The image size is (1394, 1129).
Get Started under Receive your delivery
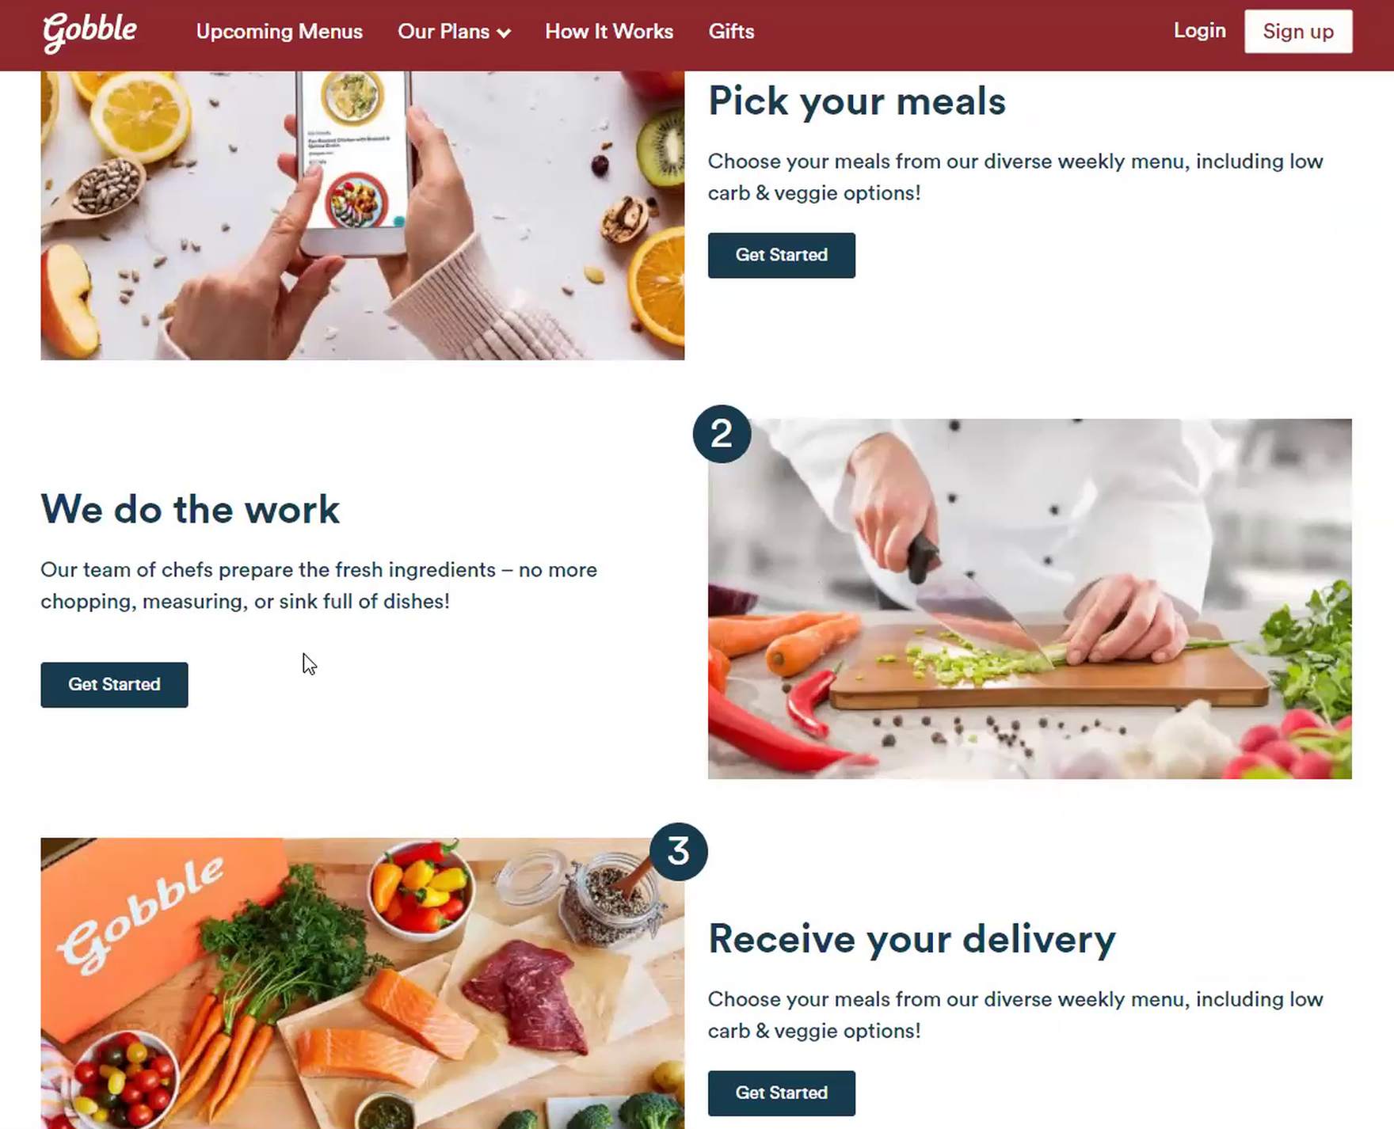(781, 1093)
